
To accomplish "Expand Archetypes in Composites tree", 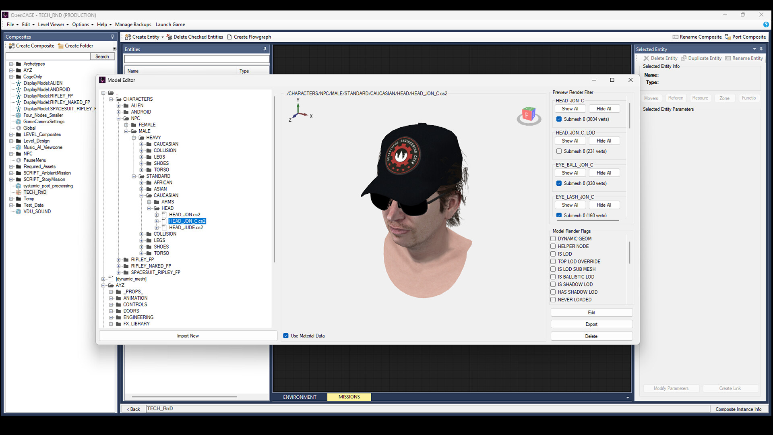I will pos(11,64).
